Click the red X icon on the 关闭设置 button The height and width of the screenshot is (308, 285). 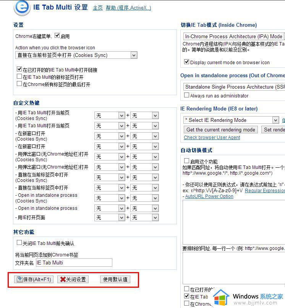pyautogui.click(x=63, y=279)
